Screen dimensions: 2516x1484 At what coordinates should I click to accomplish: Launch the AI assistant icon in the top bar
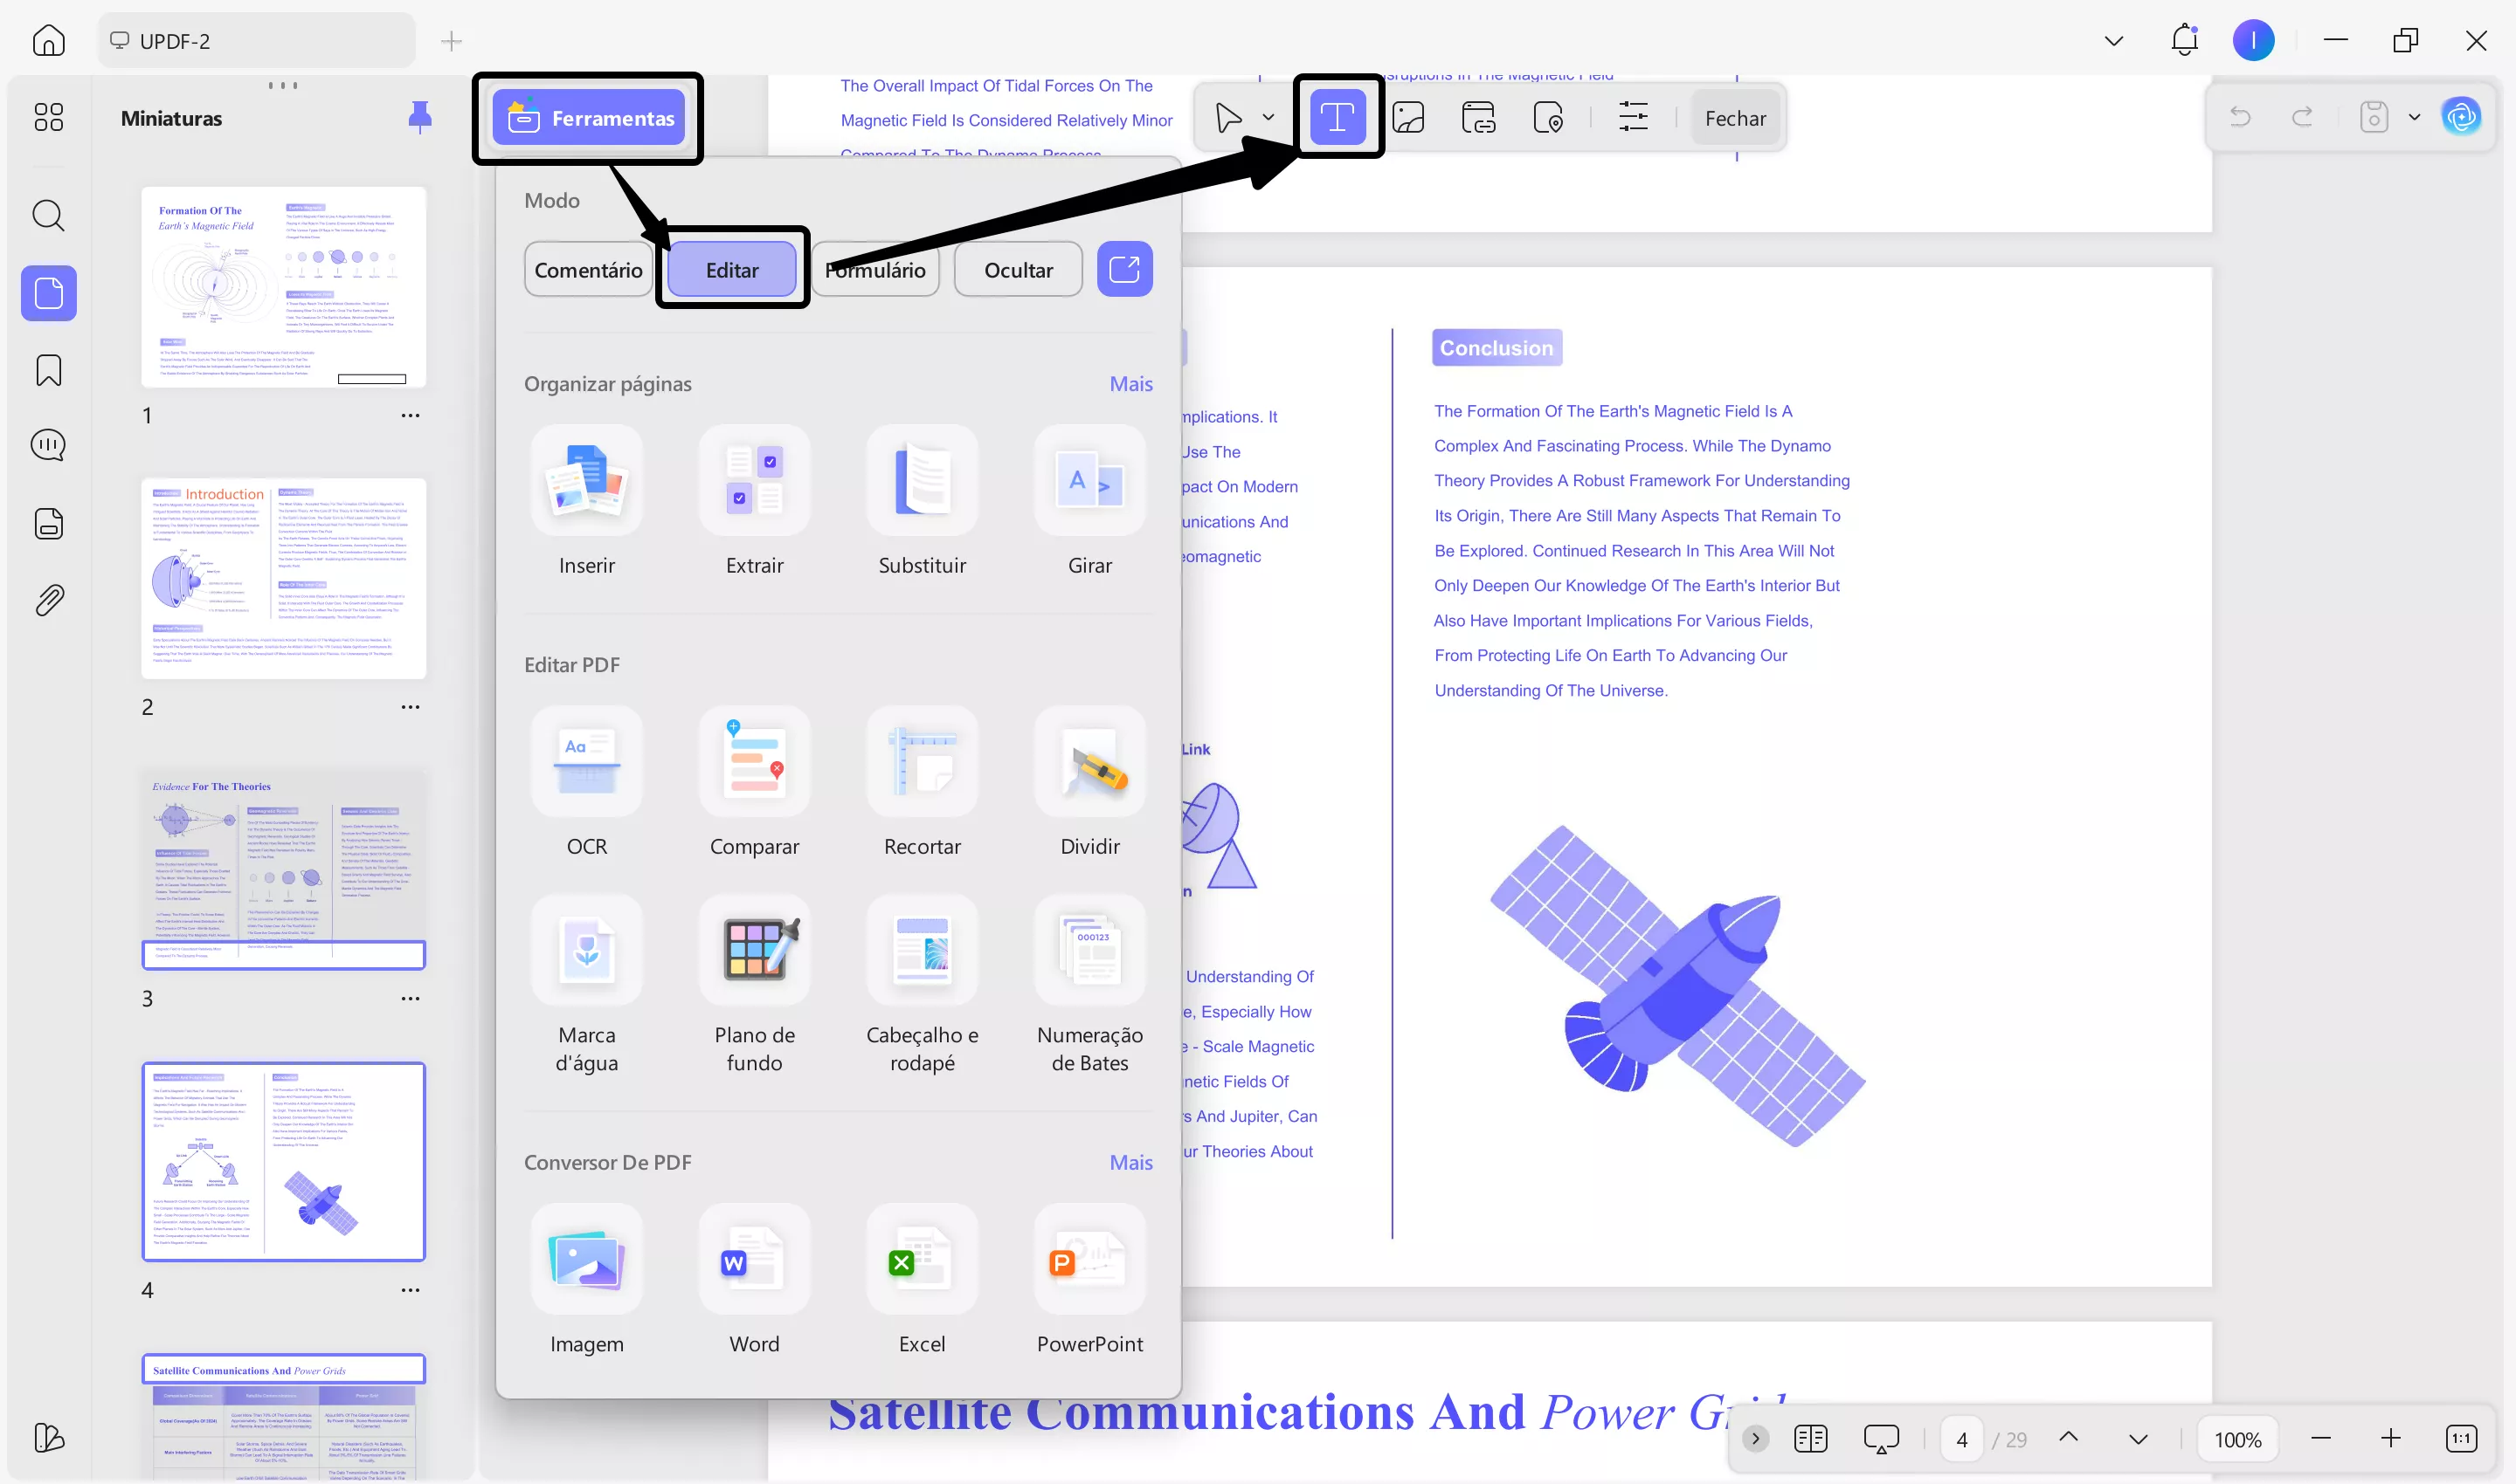coord(2462,116)
